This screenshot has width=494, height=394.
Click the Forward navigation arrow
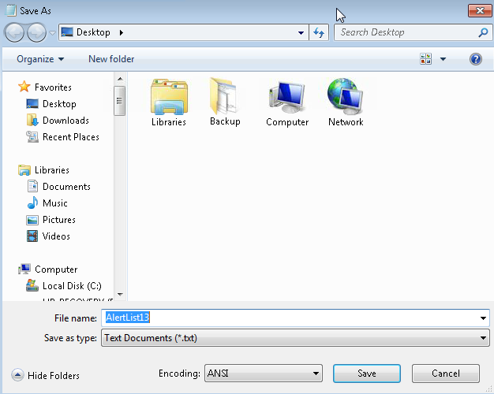click(x=36, y=32)
